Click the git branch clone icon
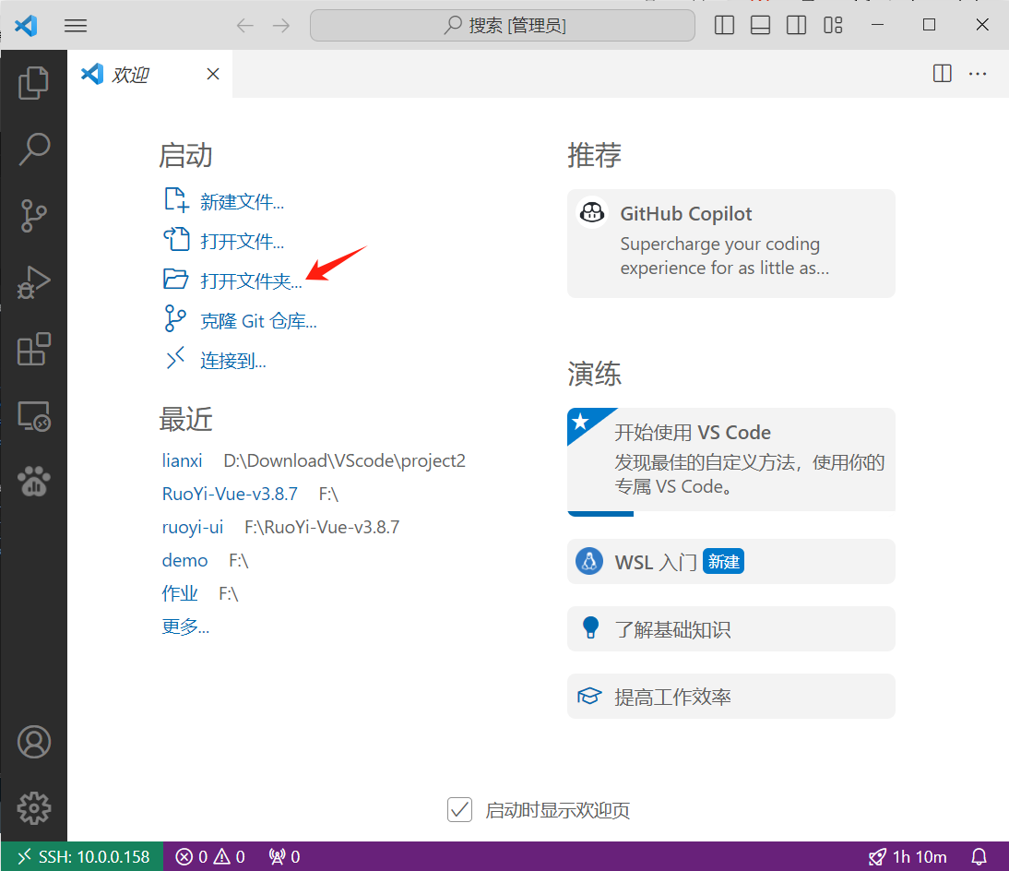The image size is (1009, 871). click(x=175, y=318)
